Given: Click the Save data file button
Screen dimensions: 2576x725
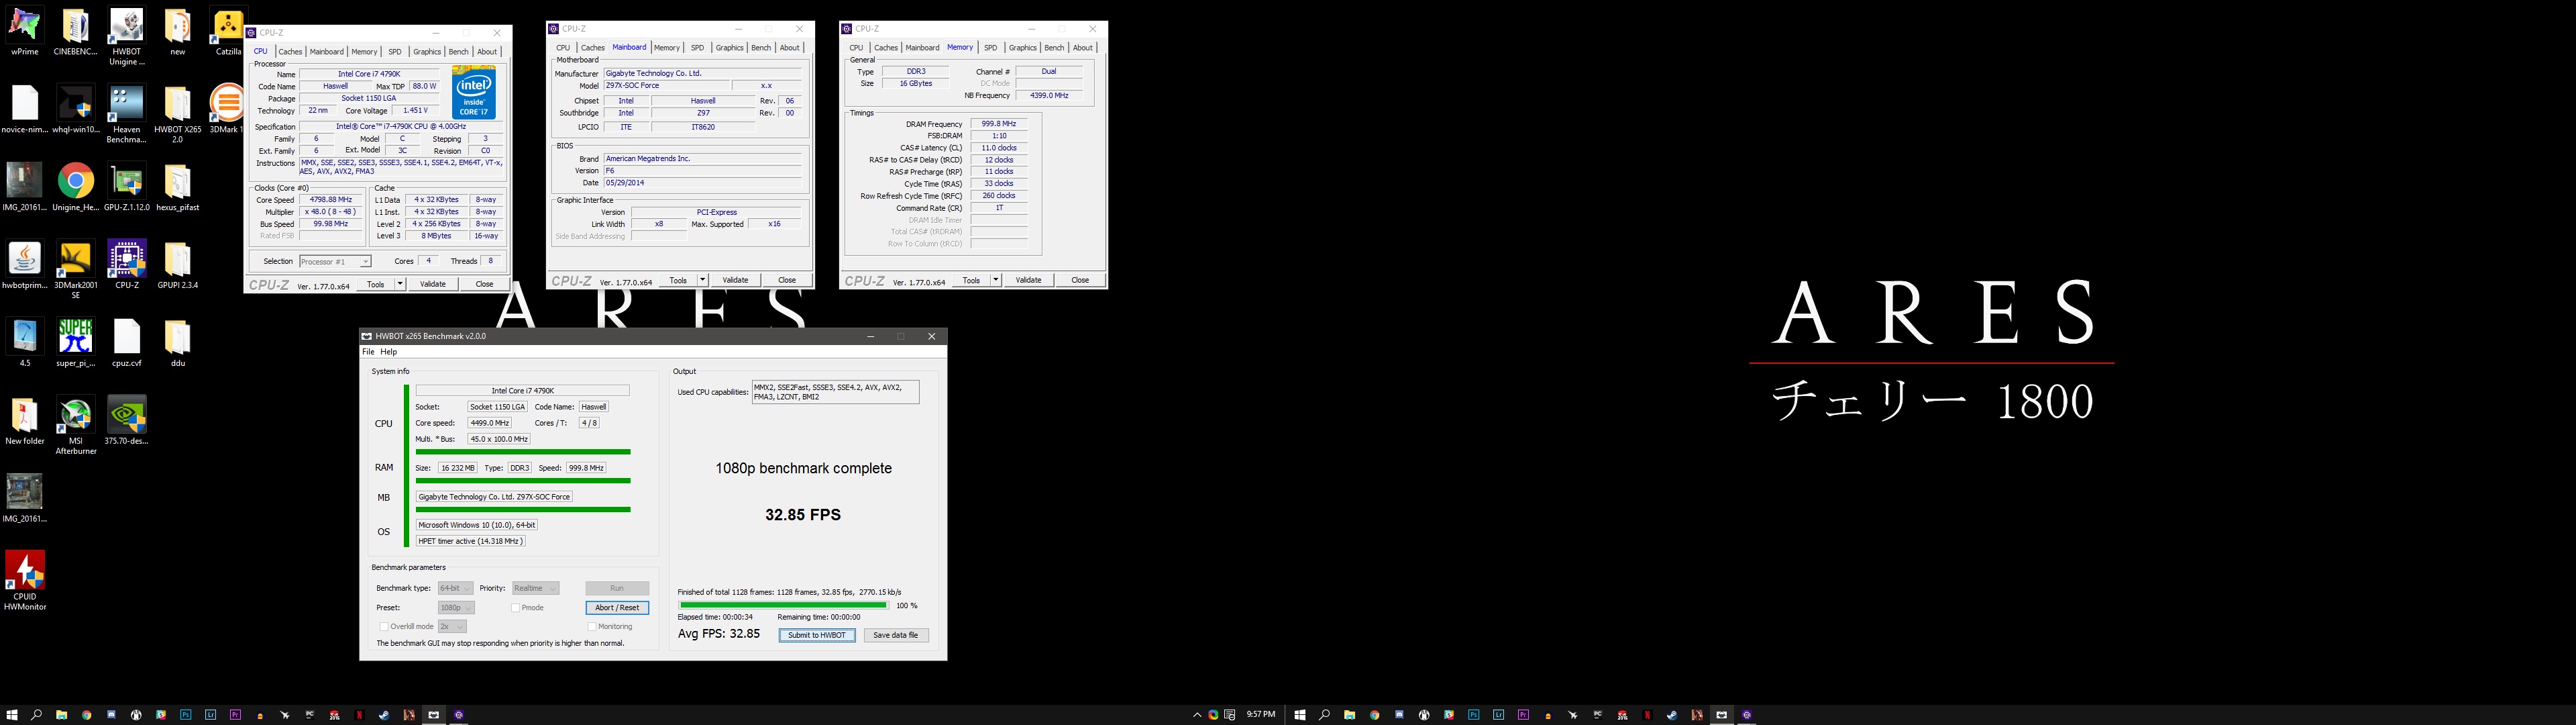Looking at the screenshot, I should coord(896,636).
